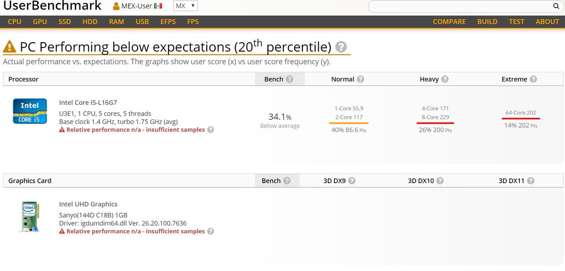Click the Below average label

(x=280, y=126)
